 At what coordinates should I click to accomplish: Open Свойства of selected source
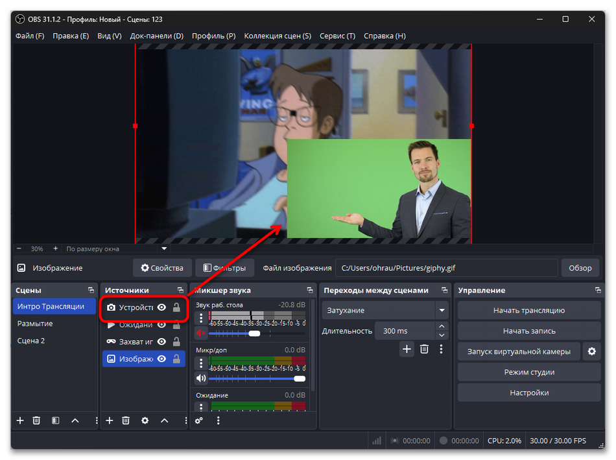[x=162, y=268]
